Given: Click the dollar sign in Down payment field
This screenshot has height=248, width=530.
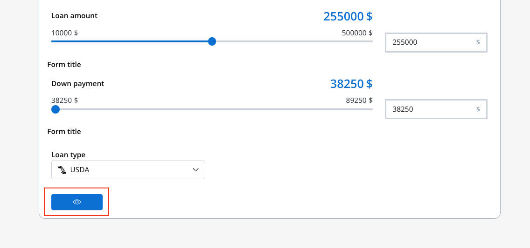Looking at the screenshot, I should pyautogui.click(x=478, y=109).
